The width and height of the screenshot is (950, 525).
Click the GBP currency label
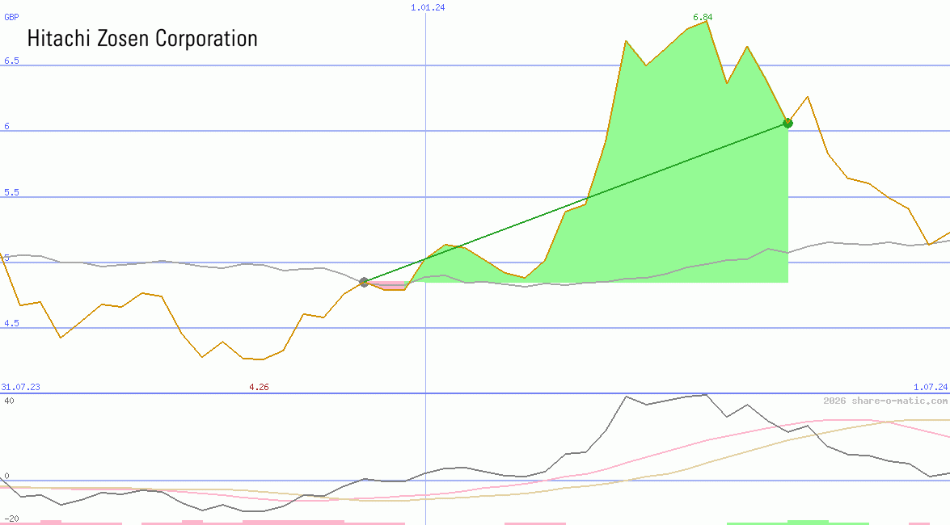tap(11, 17)
